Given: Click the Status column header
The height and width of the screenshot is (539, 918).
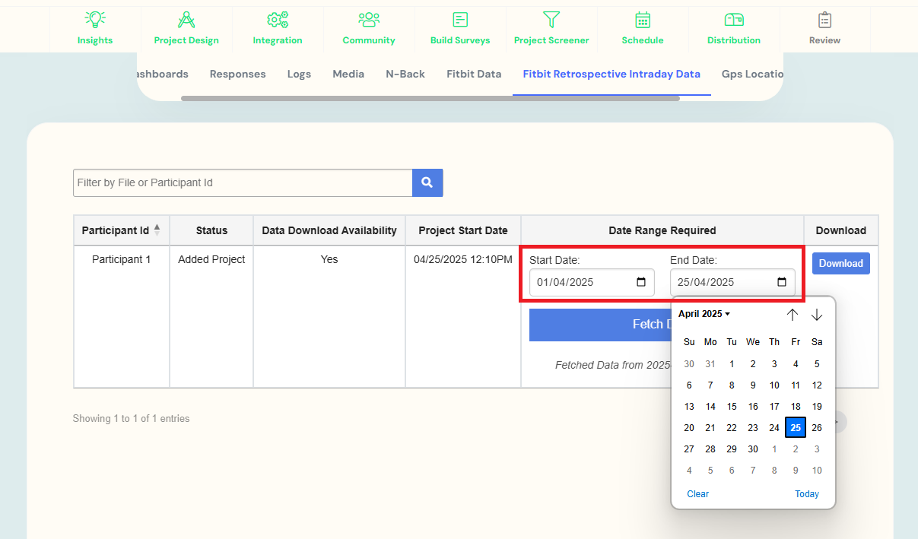Looking at the screenshot, I should pos(211,230).
